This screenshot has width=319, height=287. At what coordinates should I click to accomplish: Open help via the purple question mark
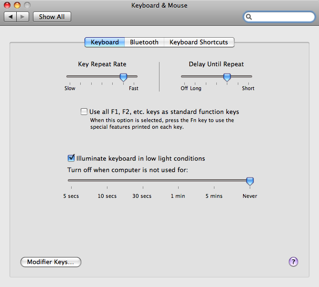[293, 262]
